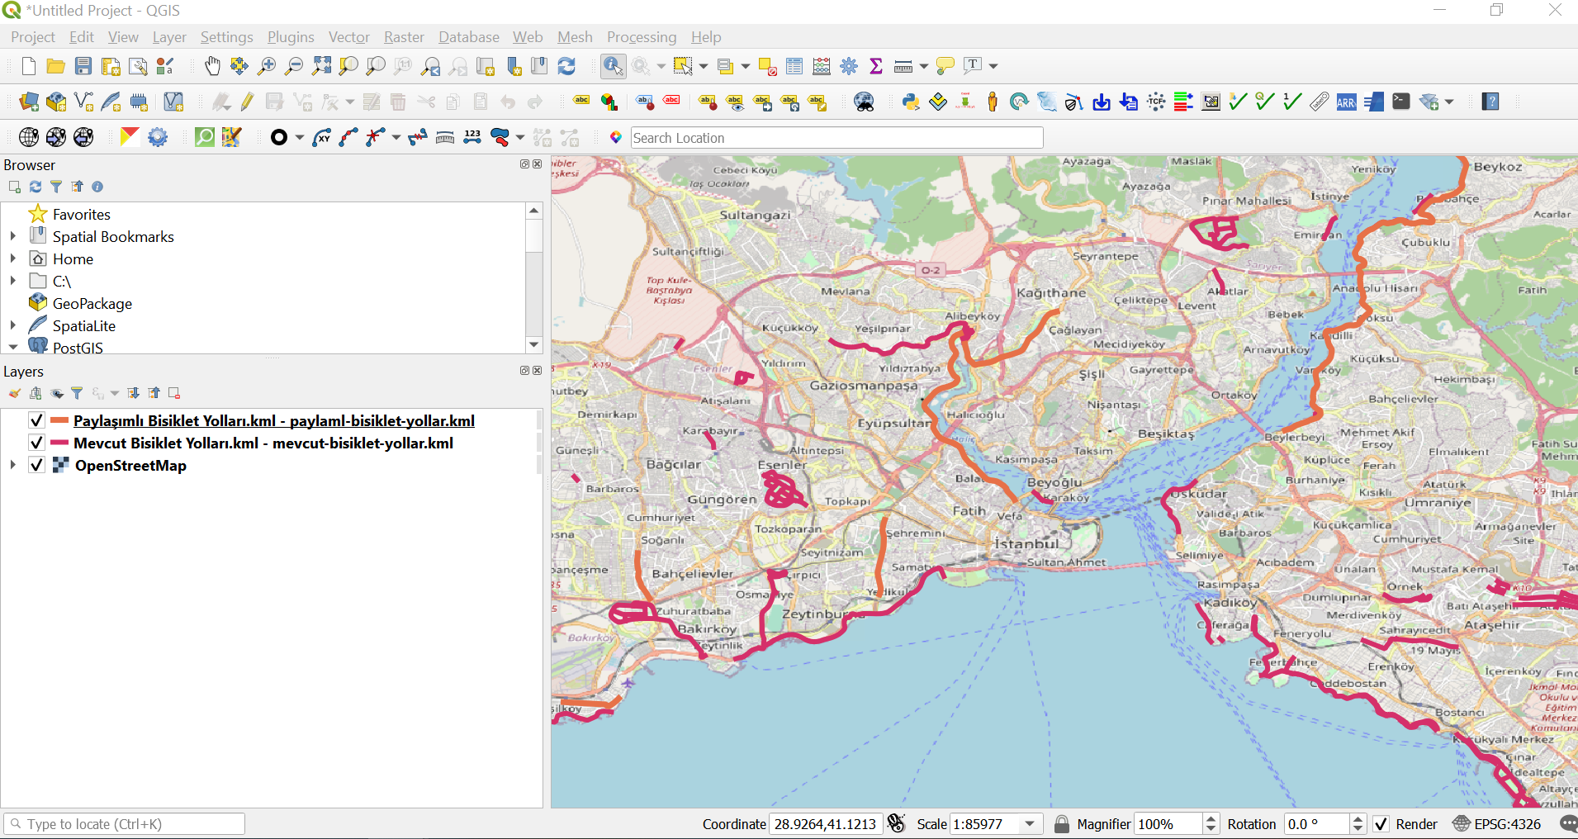Image resolution: width=1578 pixels, height=839 pixels.
Task: Open the Scale dropdown list
Action: pyautogui.click(x=1030, y=824)
